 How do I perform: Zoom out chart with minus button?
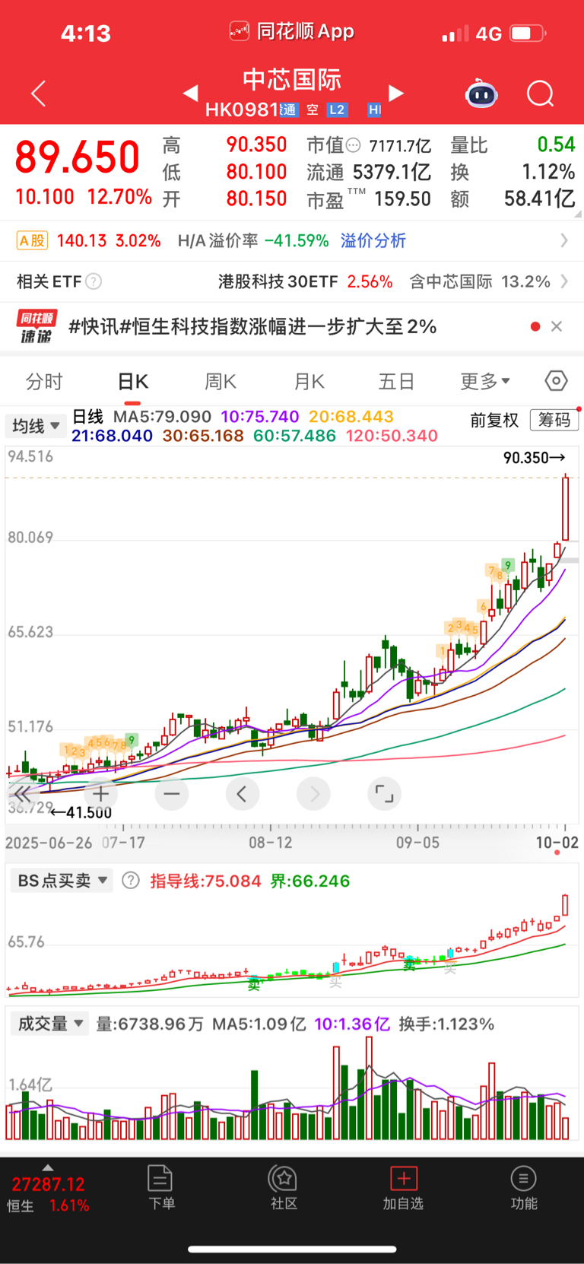tap(172, 794)
